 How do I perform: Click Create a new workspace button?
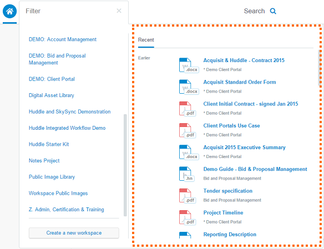click(x=74, y=233)
